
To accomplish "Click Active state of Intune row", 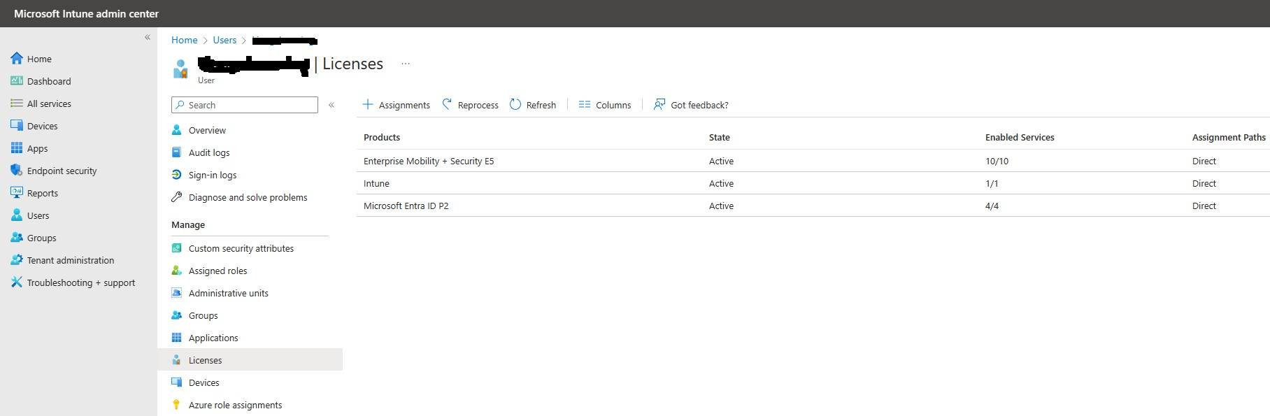I will point(721,183).
